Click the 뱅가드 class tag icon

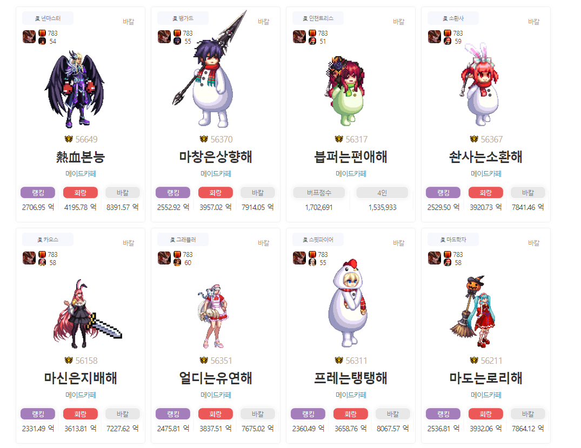click(175, 18)
